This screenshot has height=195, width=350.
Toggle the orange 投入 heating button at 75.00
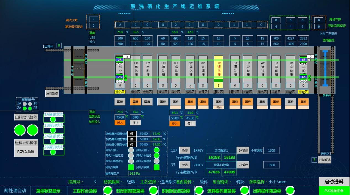[120, 123]
